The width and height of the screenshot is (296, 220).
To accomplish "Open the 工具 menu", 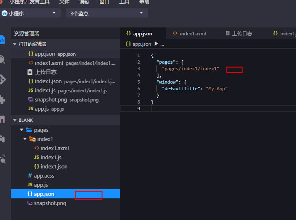I will coord(124,2).
